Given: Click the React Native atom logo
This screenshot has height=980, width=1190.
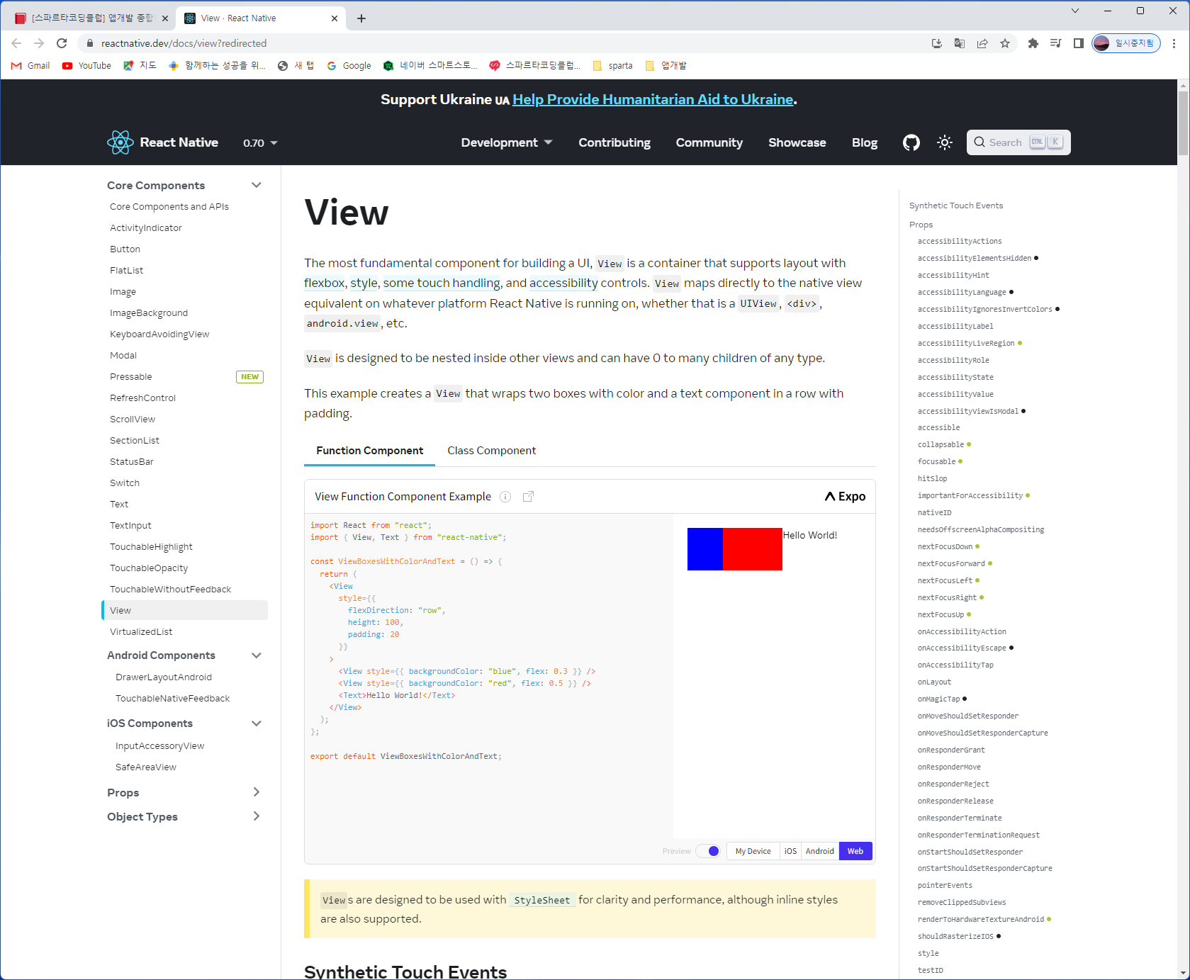Looking at the screenshot, I should 120,142.
